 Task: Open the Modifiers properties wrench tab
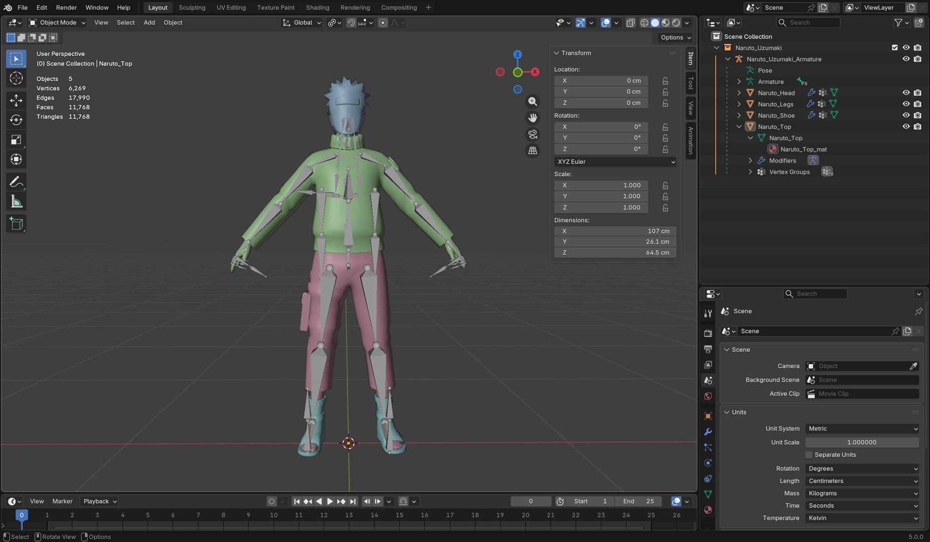pyautogui.click(x=708, y=432)
